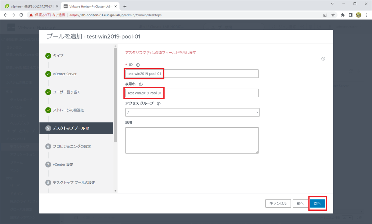Go to the vCenter Server wizard step

tap(65, 74)
